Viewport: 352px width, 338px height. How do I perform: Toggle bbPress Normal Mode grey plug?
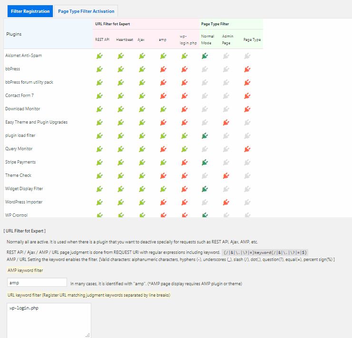pyautogui.click(x=205, y=69)
